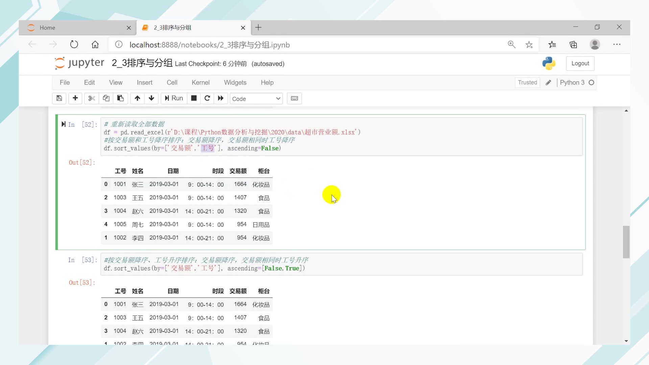Insert cell below with plus icon

pyautogui.click(x=75, y=98)
